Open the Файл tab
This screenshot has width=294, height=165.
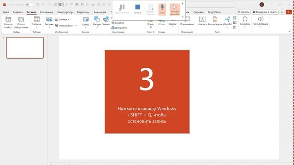tap(6, 12)
